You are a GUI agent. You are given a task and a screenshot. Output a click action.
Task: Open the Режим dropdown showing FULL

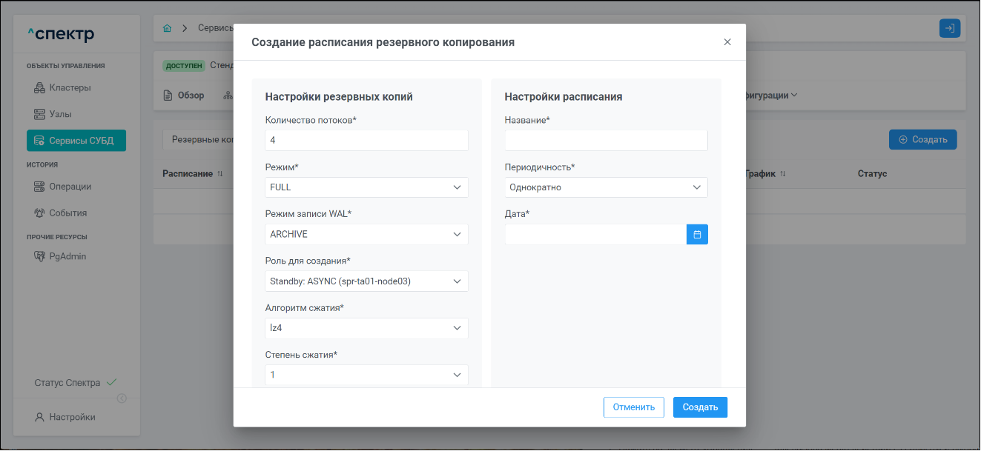(x=366, y=187)
